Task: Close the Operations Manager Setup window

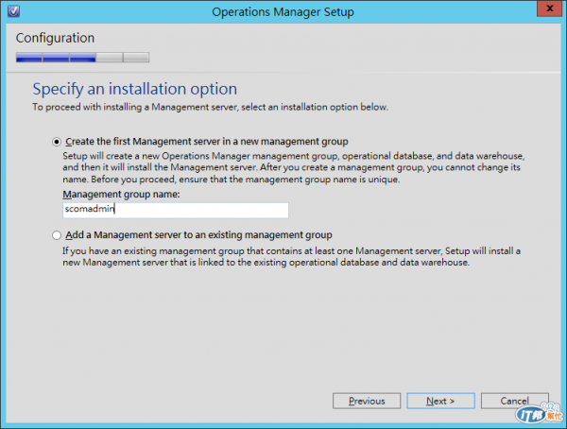Action: 549,9
